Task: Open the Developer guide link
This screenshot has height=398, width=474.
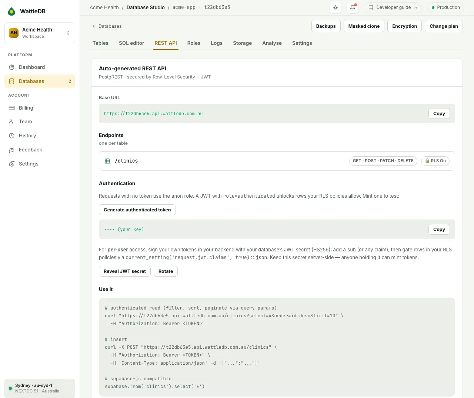Action: 393,7
